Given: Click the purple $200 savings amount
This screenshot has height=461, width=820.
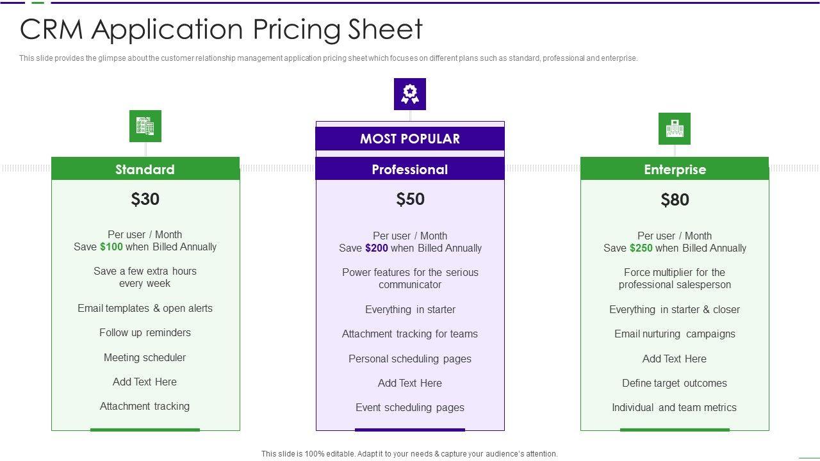Looking at the screenshot, I should (377, 248).
